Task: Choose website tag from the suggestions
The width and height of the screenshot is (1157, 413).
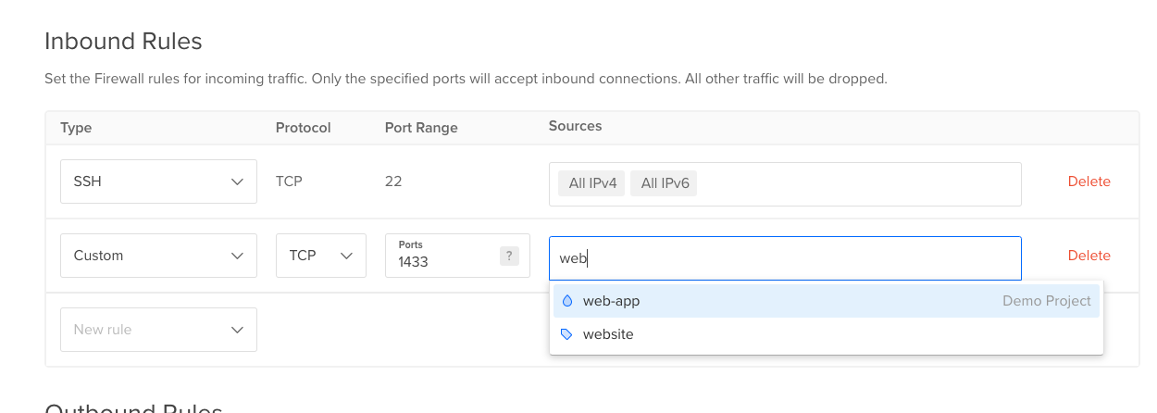Action: (827, 334)
